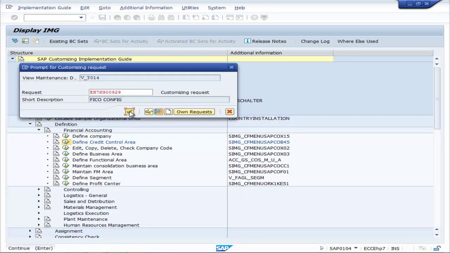Execute the Define Profit Center activity icon
Screen dimensions: 450x253
66,183
